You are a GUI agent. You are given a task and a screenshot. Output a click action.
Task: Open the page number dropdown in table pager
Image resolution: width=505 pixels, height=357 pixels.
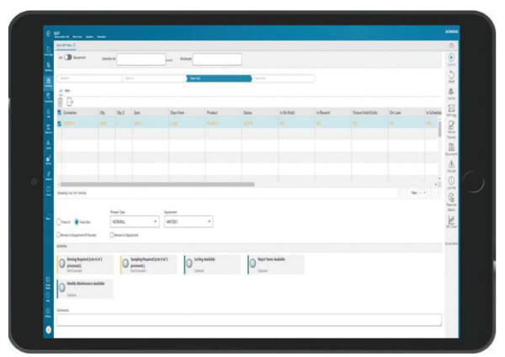coord(423,192)
